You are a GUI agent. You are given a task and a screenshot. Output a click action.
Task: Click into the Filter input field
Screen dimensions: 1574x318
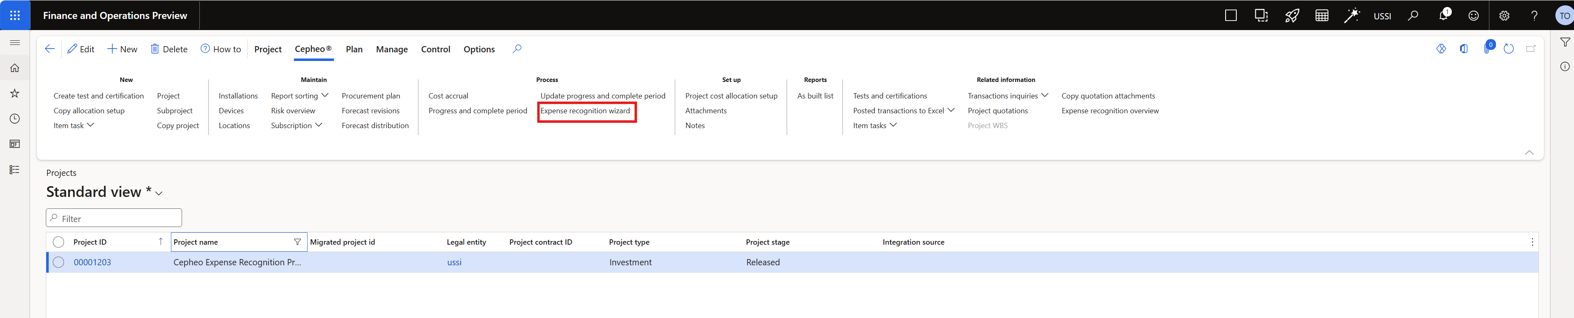tap(114, 218)
